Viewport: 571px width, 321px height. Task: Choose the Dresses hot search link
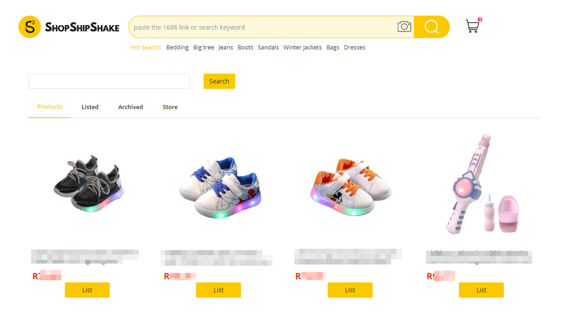point(354,47)
